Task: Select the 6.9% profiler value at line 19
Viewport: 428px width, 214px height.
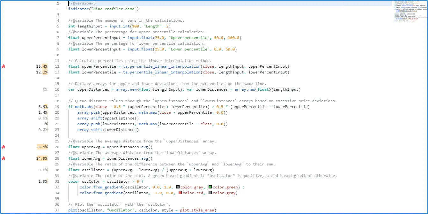Action: point(43,107)
